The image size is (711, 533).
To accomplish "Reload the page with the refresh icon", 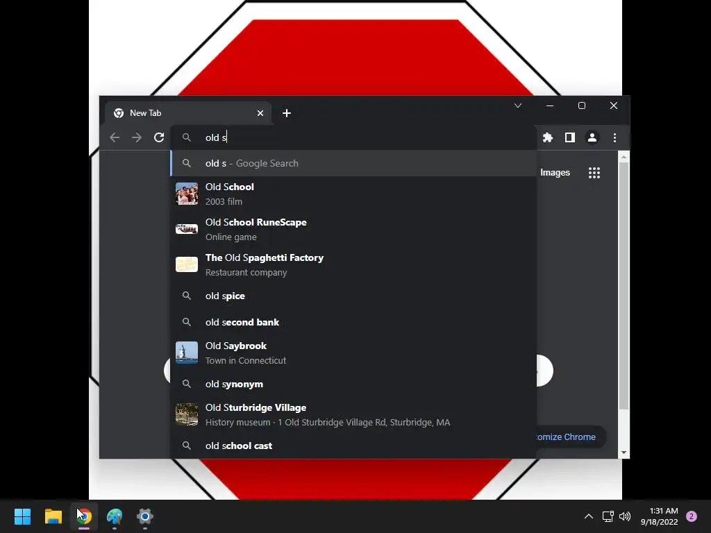I will tap(159, 137).
